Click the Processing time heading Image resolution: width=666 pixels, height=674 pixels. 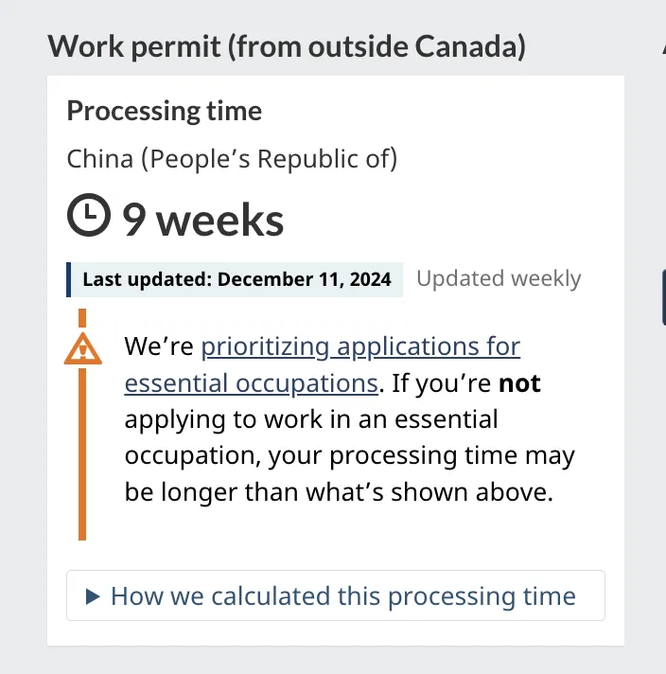click(165, 111)
